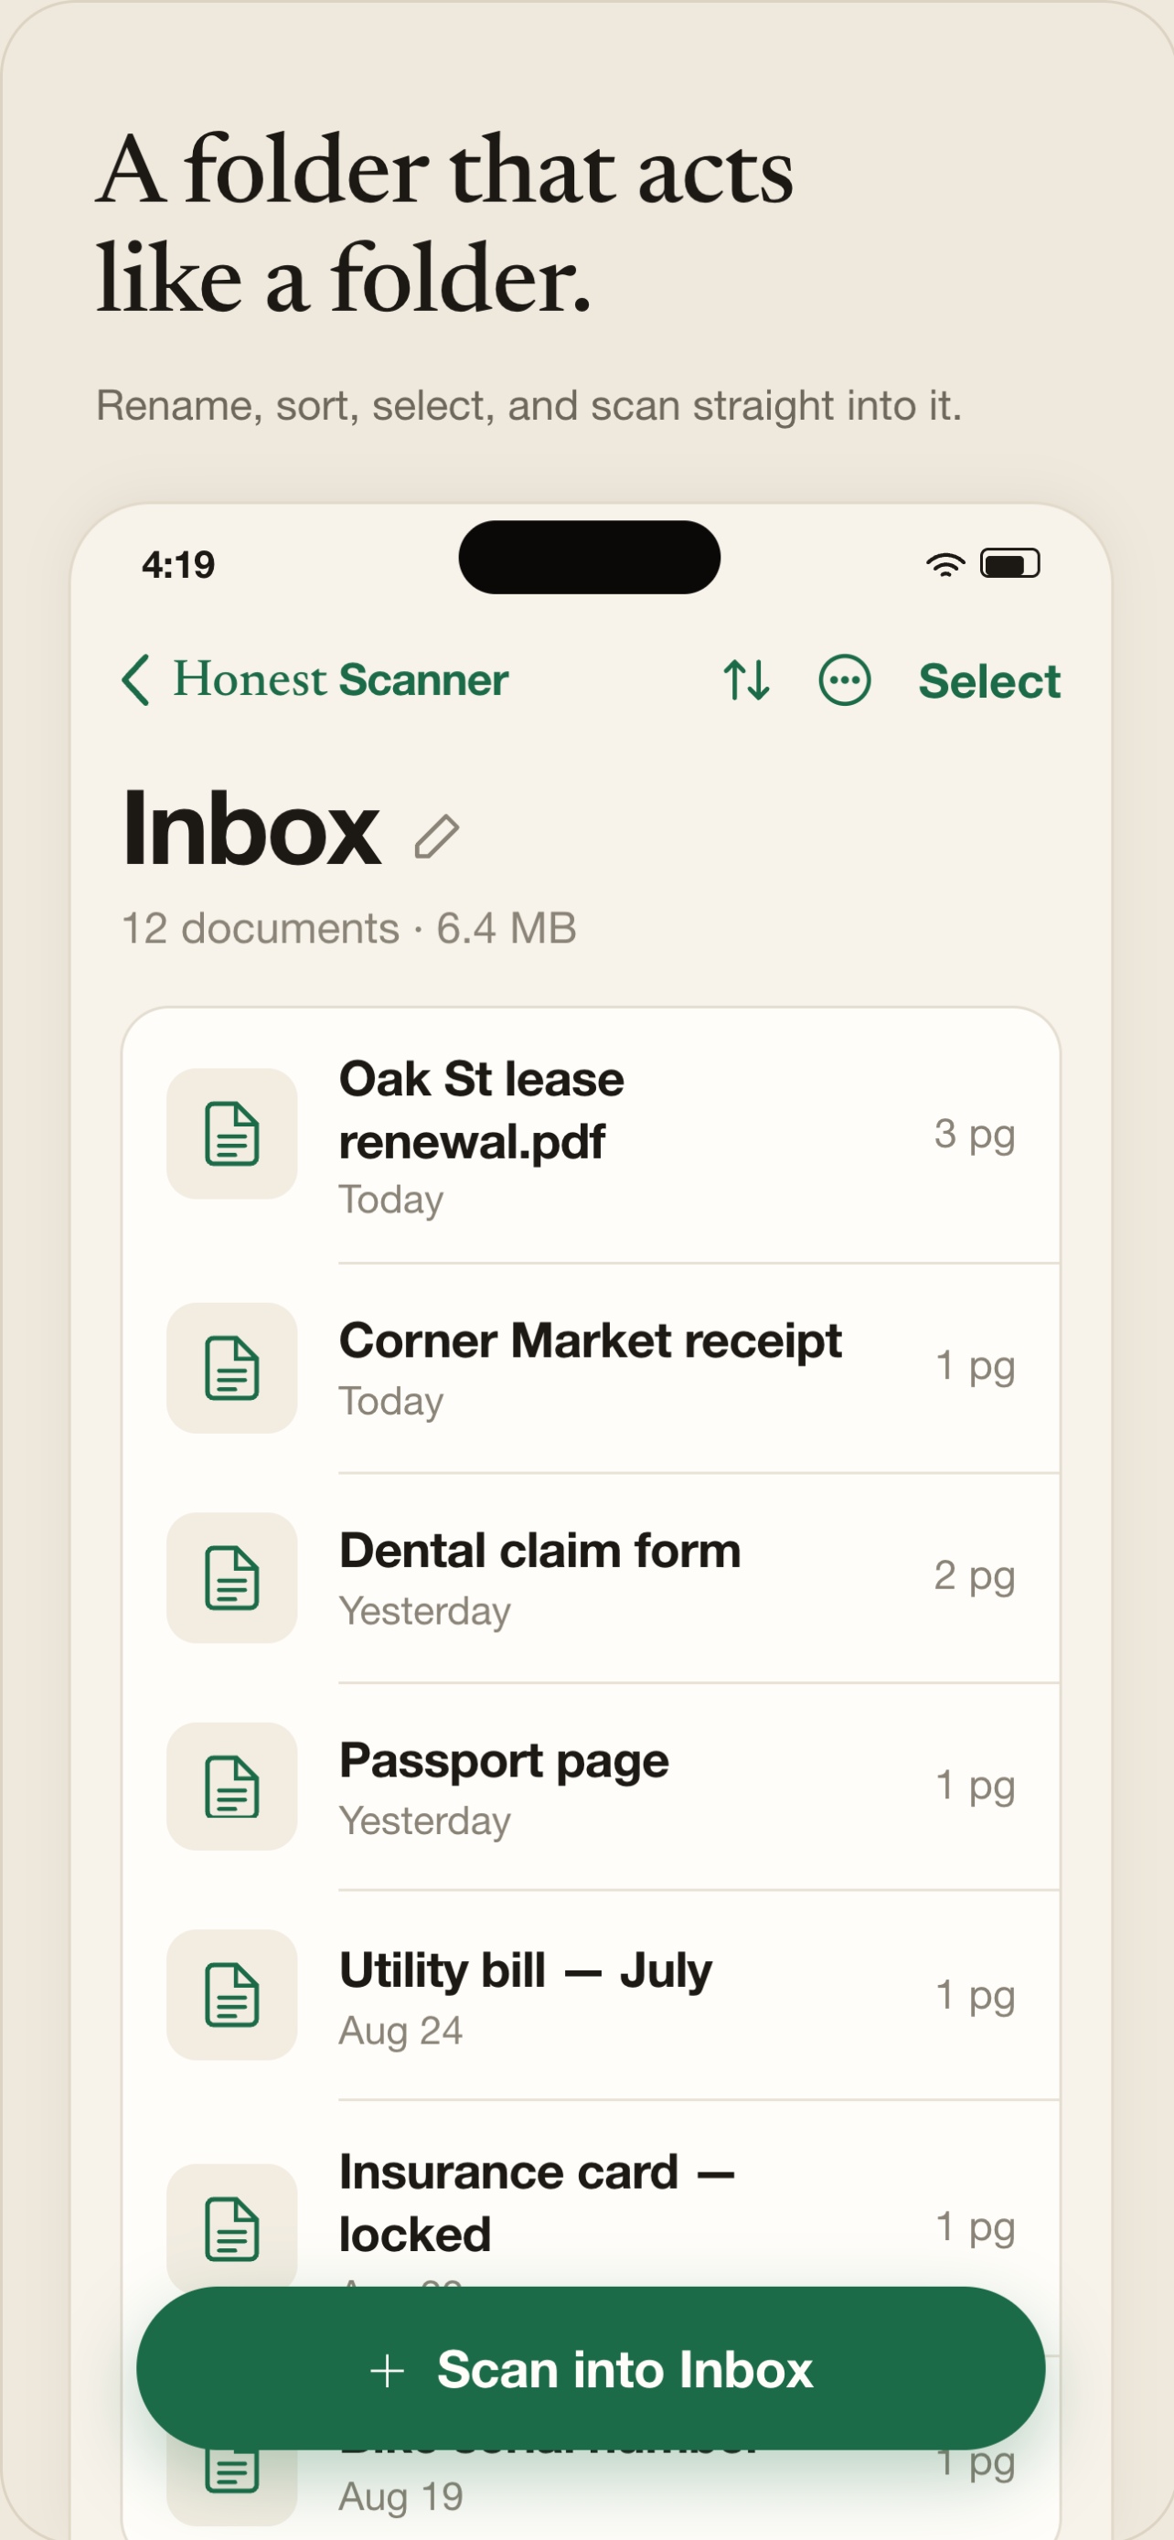Tap the Honest Scanner back label
1174x2540 pixels.
[x=341, y=680]
